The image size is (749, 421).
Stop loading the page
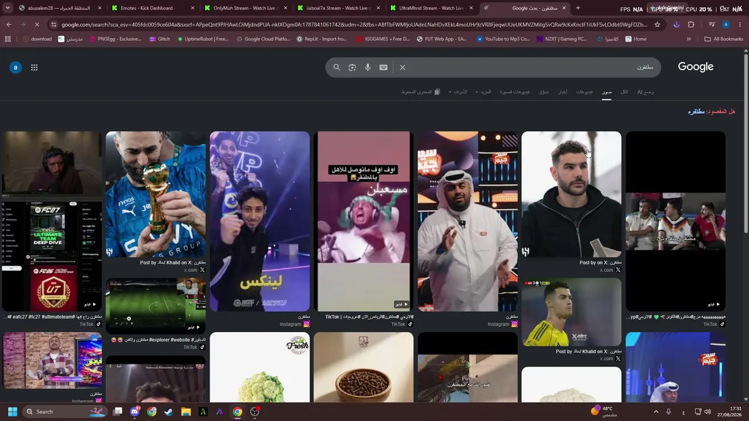36,25
